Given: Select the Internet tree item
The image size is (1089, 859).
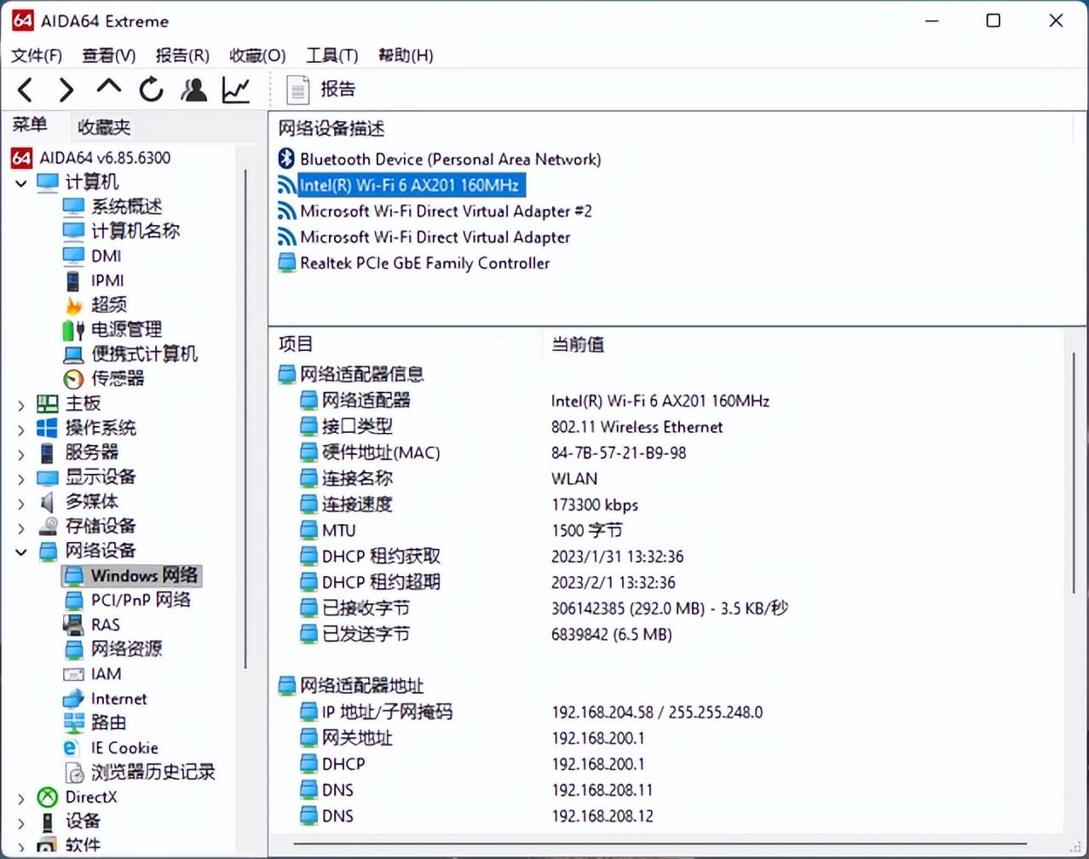Looking at the screenshot, I should click(x=105, y=699).
